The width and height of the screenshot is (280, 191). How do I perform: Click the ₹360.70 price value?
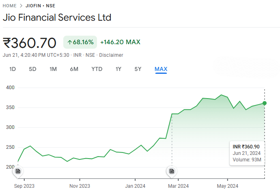point(30,43)
